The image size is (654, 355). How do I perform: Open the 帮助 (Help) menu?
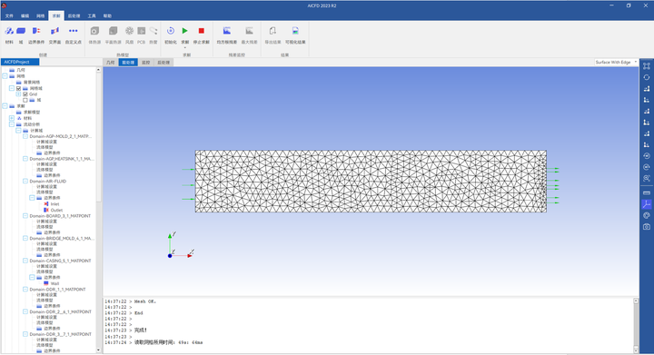tap(107, 15)
